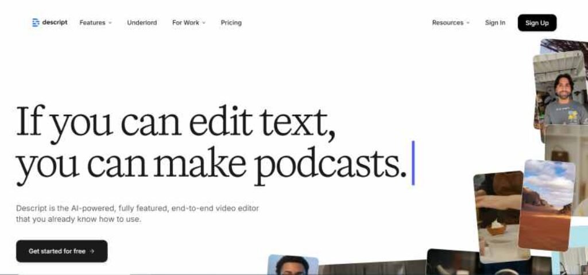The image size is (588, 275).
Task: Click the Sign In link
Action: click(495, 22)
